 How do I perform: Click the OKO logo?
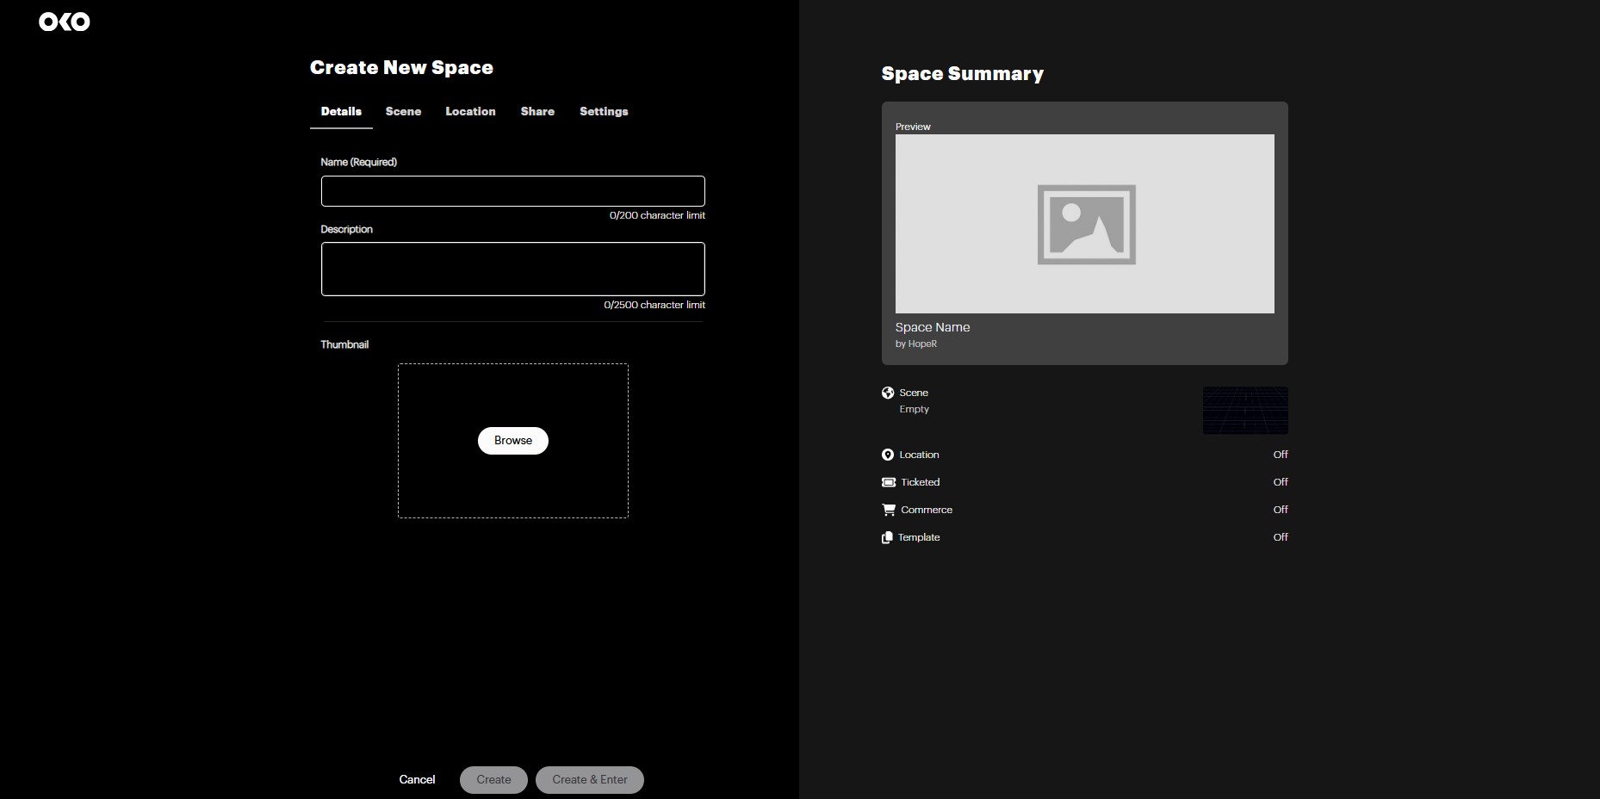(x=65, y=22)
